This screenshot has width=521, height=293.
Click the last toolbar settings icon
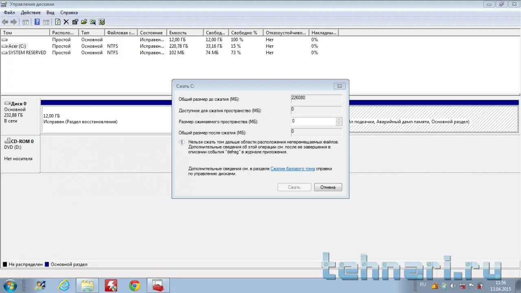click(x=102, y=22)
